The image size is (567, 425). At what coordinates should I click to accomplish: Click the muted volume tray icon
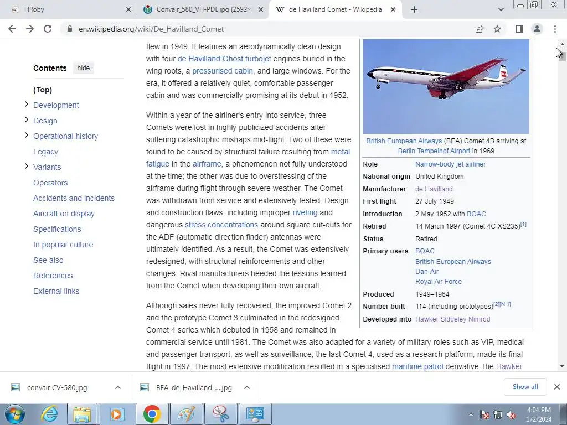tap(511, 414)
